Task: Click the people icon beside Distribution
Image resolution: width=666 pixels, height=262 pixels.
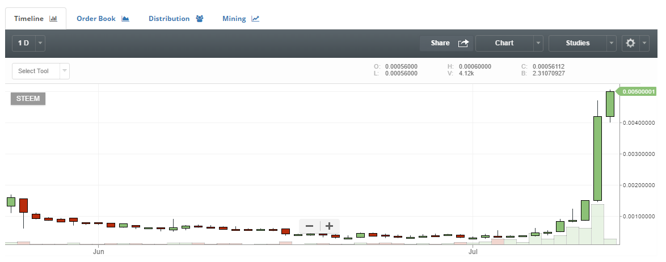Action: pyautogui.click(x=200, y=19)
